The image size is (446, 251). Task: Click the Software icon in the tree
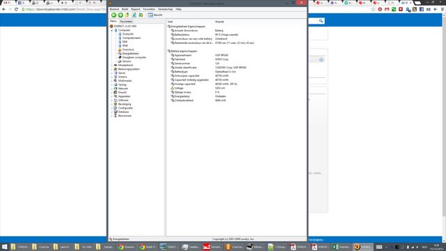point(116,100)
